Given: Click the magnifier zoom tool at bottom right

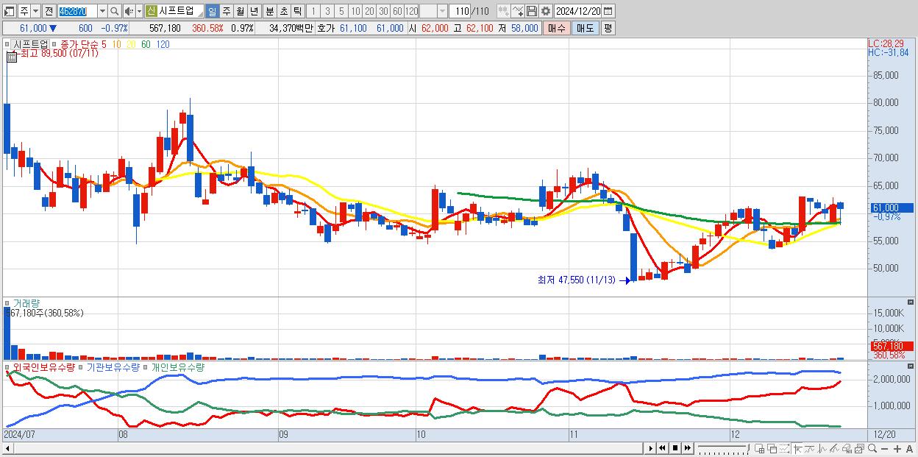Looking at the screenshot, I should [x=872, y=449].
